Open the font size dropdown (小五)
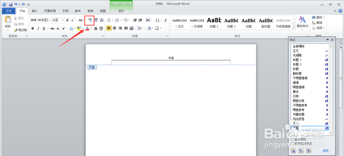The image size is (344, 156). pyautogui.click(x=63, y=20)
